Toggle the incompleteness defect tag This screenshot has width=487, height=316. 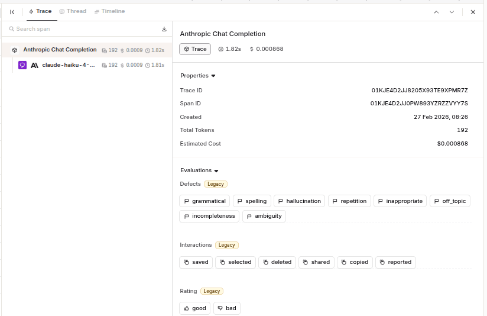(x=209, y=216)
